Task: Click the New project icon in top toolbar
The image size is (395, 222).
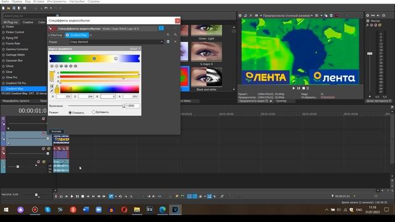Action: click(x=3, y=8)
